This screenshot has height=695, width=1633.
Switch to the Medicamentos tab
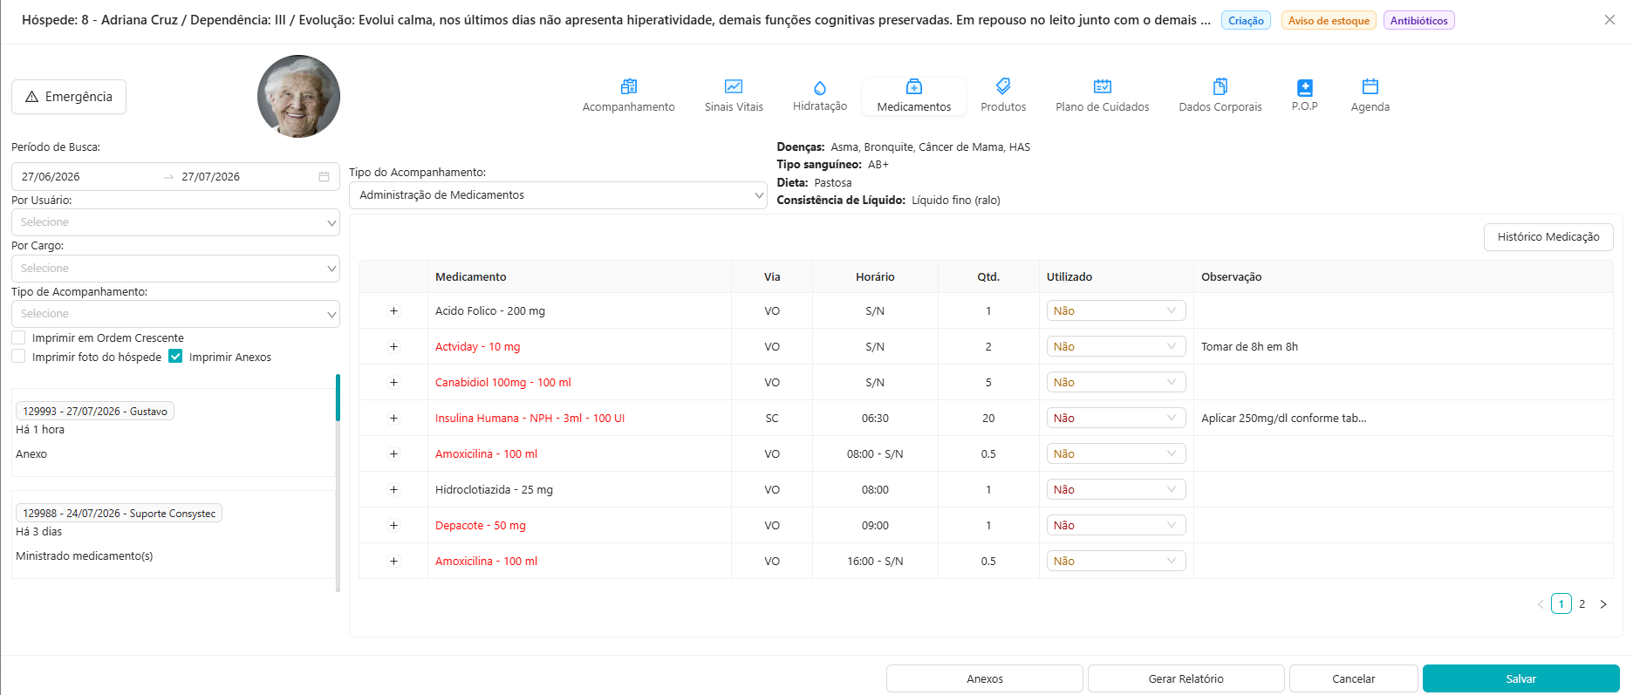(x=914, y=96)
